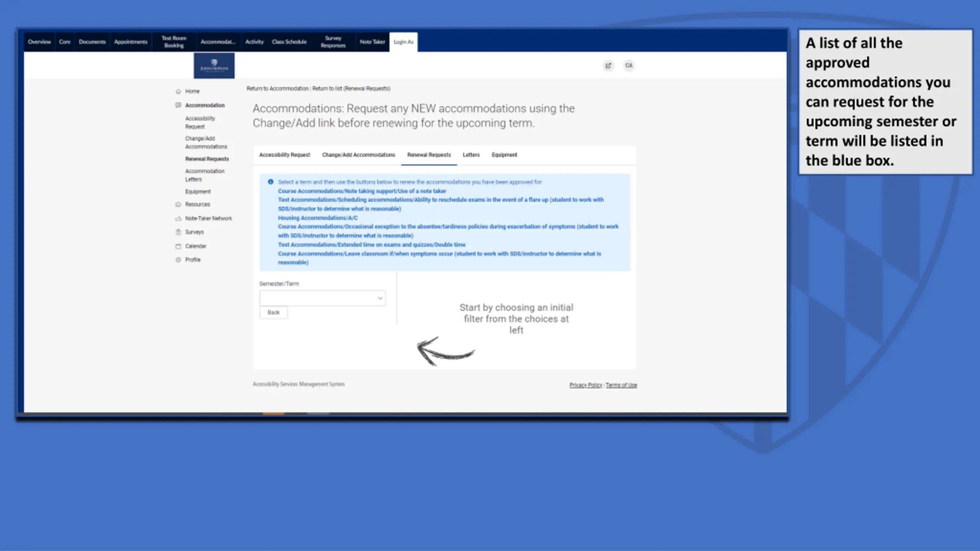Screen dimensions: 980x551
Task: Select Accommodation Letters in sidebar
Action: click(x=204, y=175)
